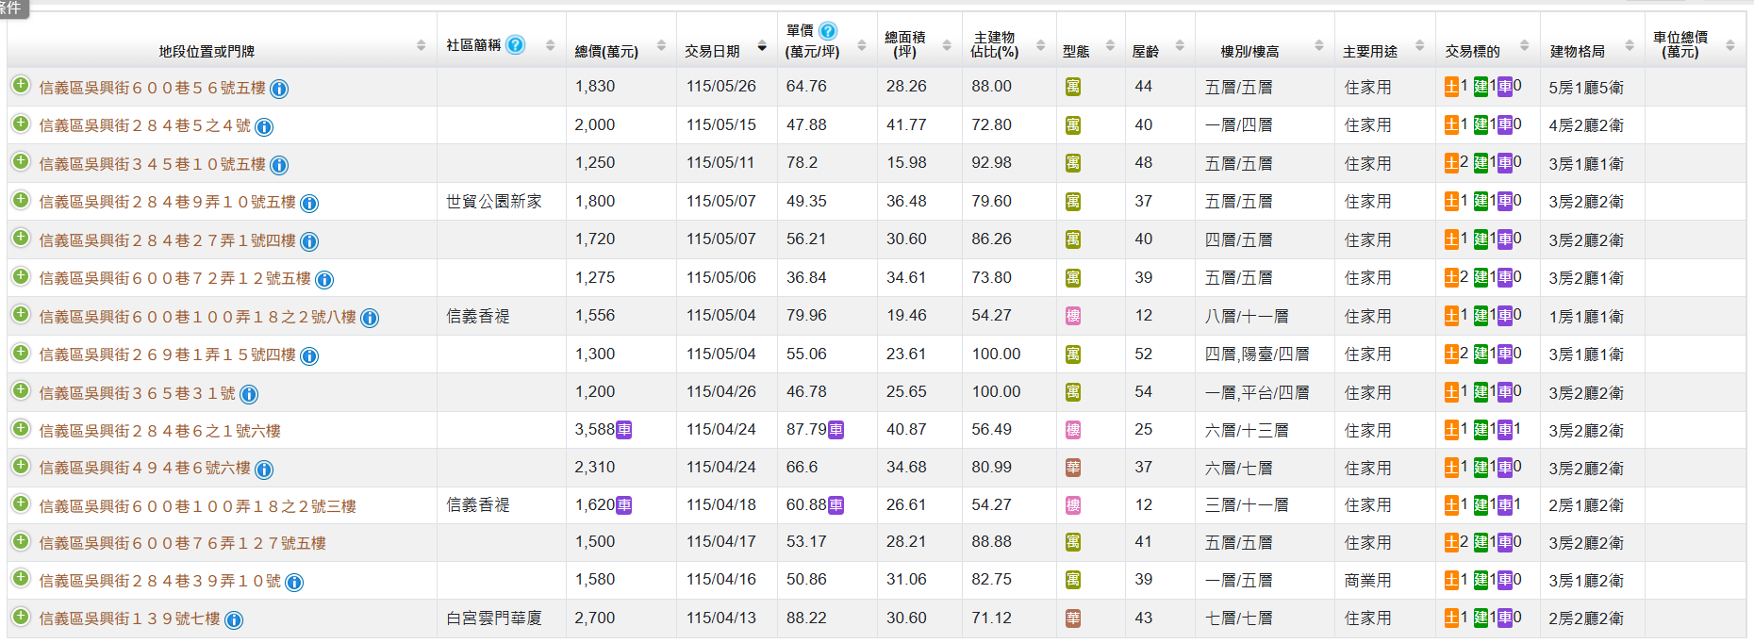The image size is (1754, 643).
Task: Open info icon beside 吳興街139號七樓
Action: click(234, 620)
